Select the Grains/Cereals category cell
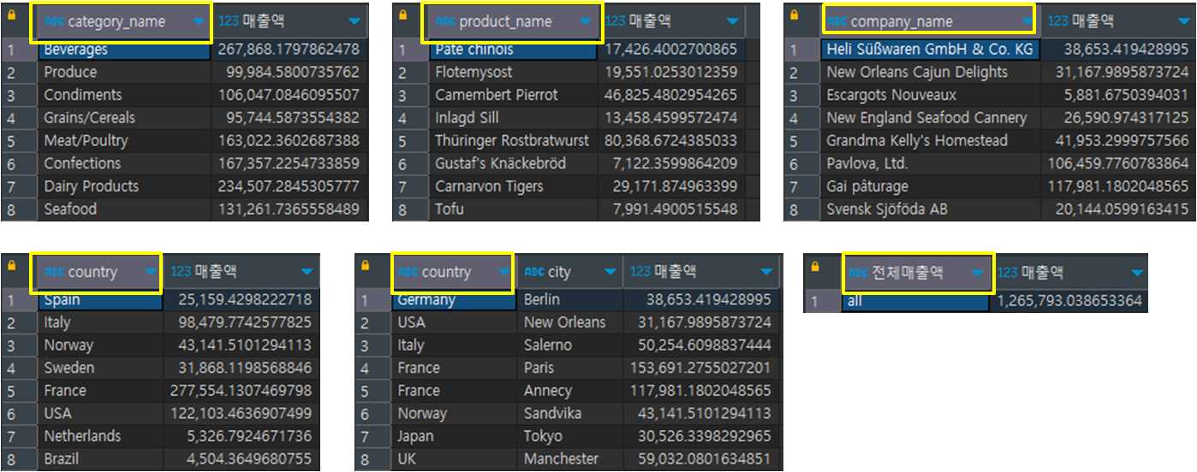The image size is (1197, 472). 124,118
